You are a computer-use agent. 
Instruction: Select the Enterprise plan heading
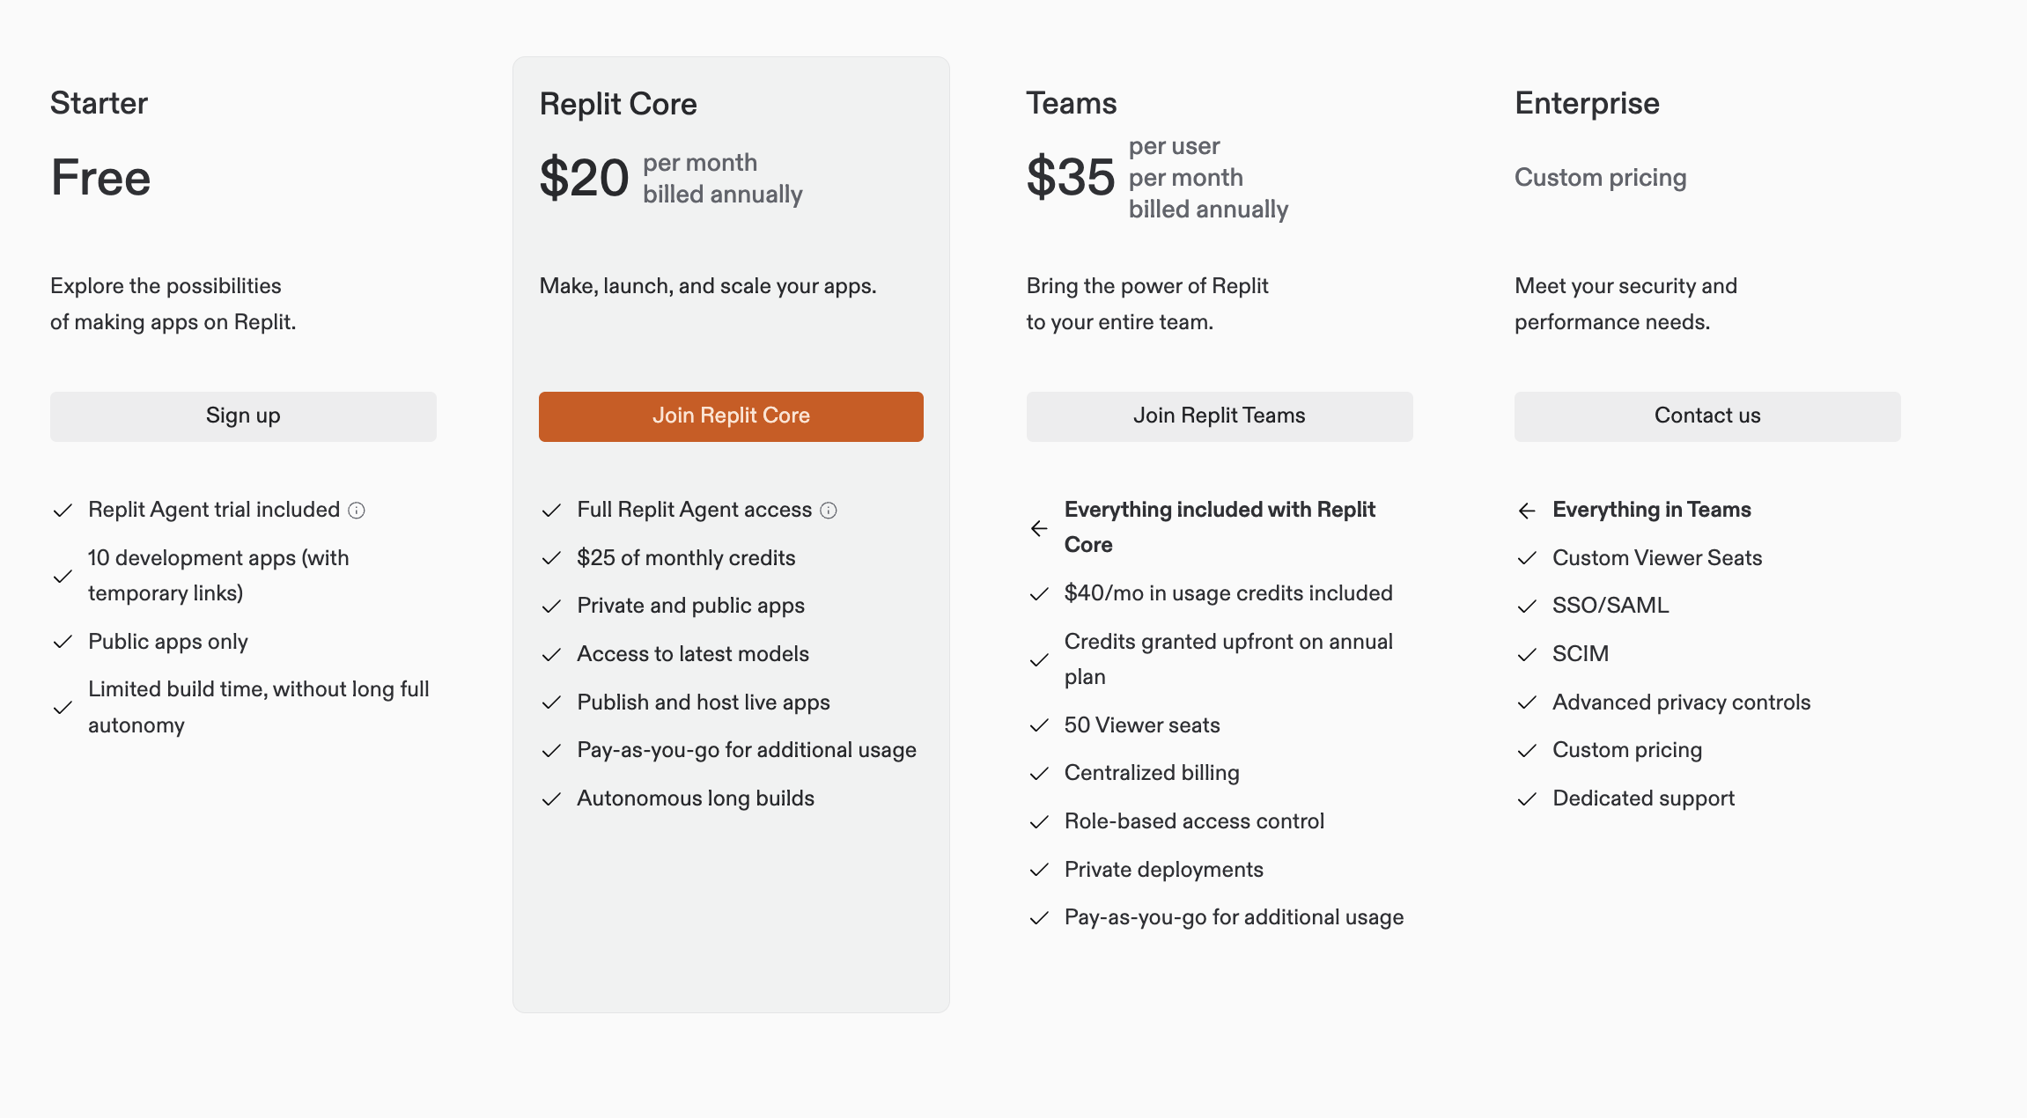click(1586, 103)
